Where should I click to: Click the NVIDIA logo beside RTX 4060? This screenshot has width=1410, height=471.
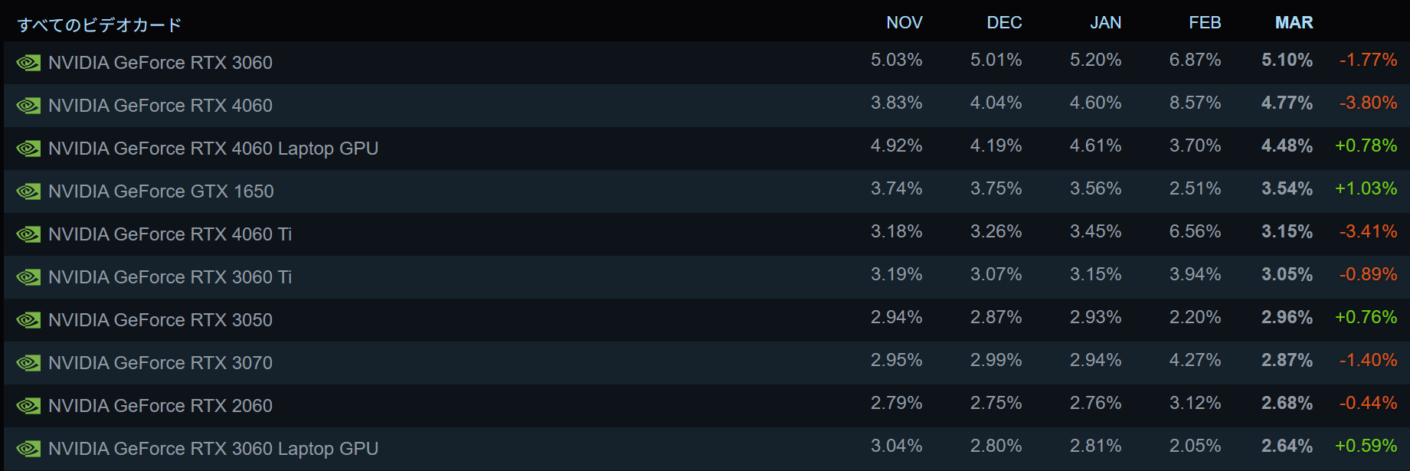(x=28, y=106)
